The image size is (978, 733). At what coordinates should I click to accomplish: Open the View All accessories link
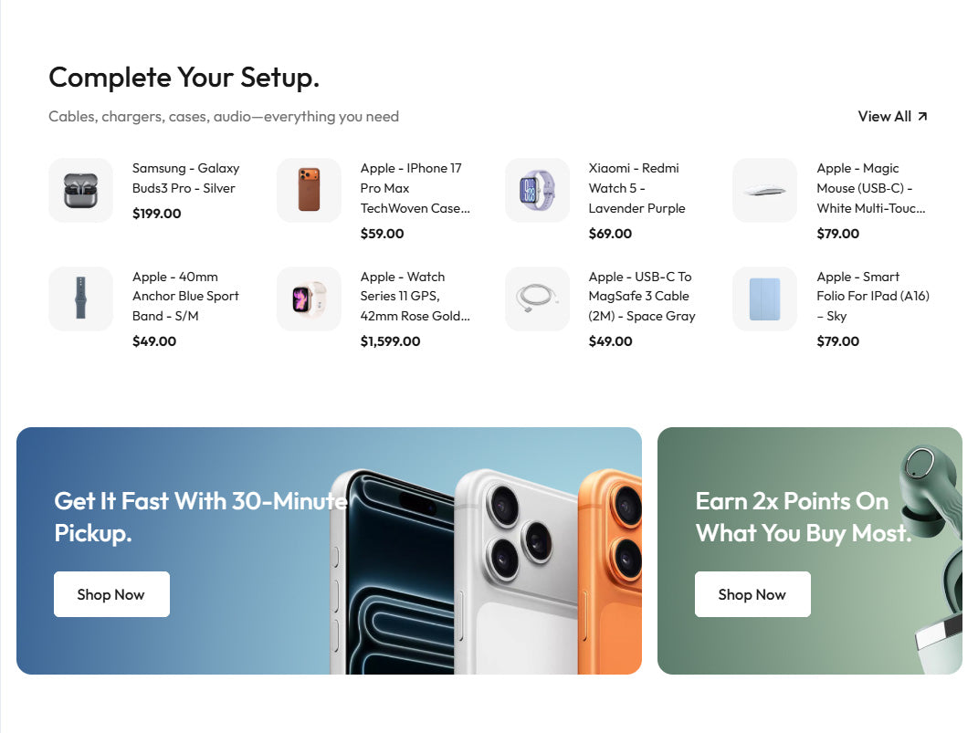(884, 117)
